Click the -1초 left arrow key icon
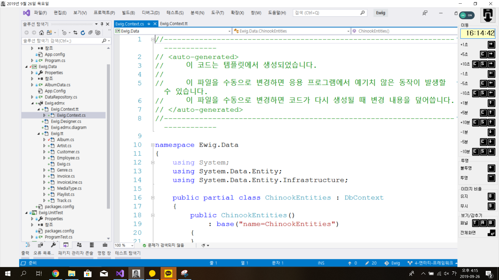The height and width of the screenshot is (280, 499). pos(491,74)
